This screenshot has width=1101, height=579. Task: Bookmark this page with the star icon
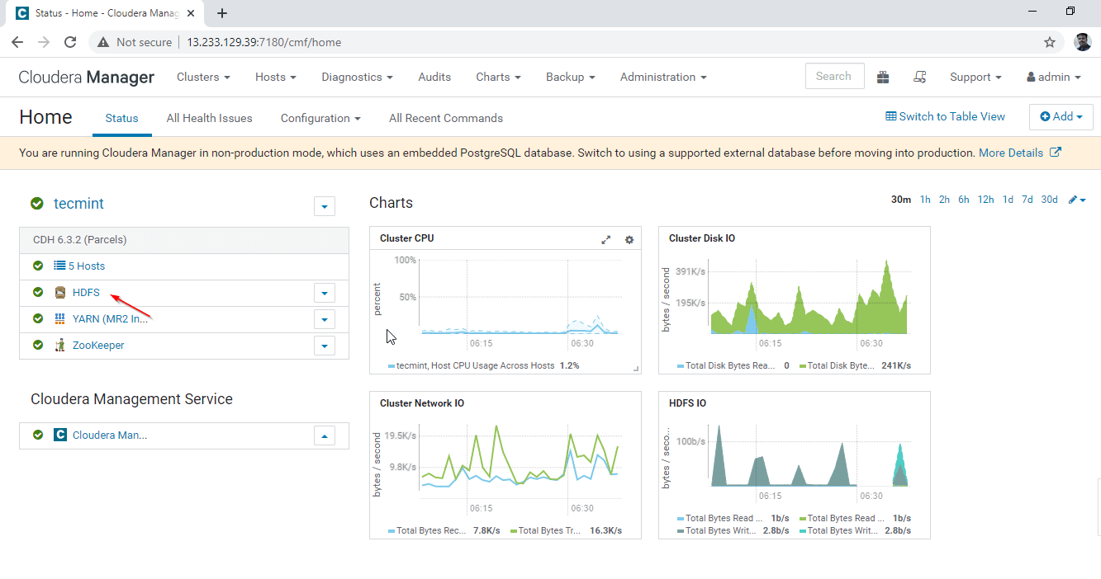click(x=1050, y=42)
